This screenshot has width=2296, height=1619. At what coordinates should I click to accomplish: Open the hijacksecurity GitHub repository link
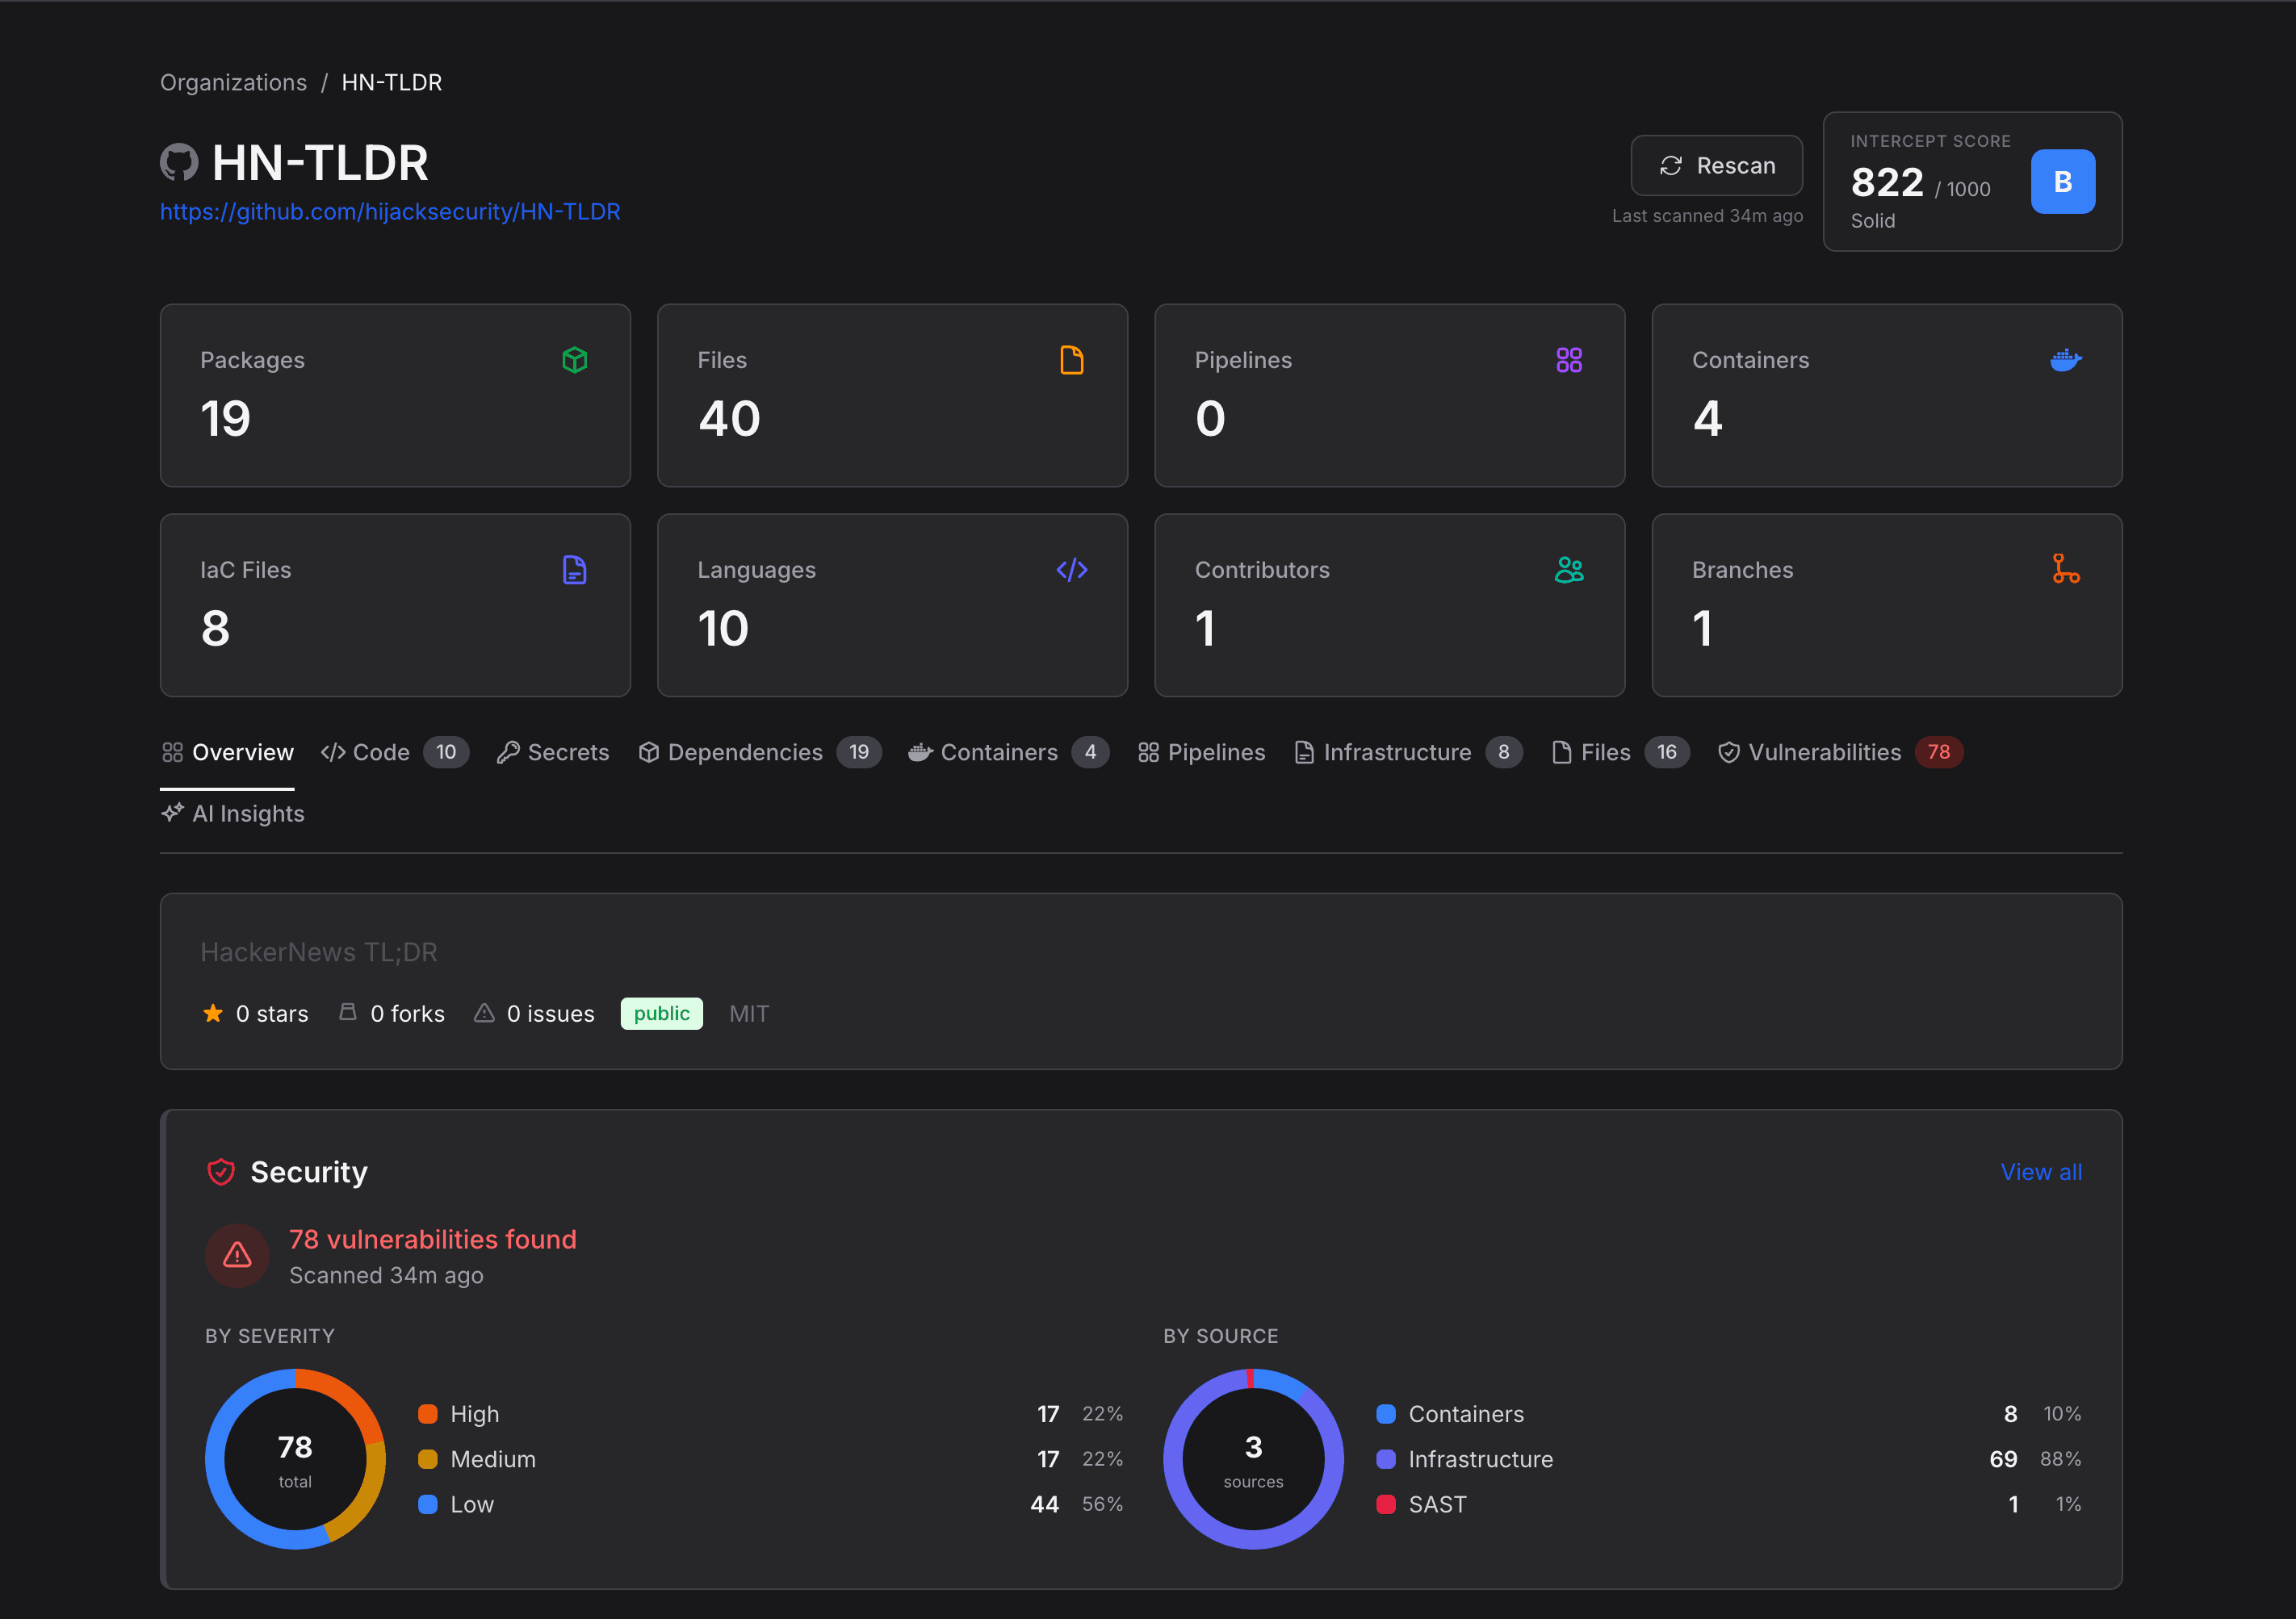tap(390, 211)
